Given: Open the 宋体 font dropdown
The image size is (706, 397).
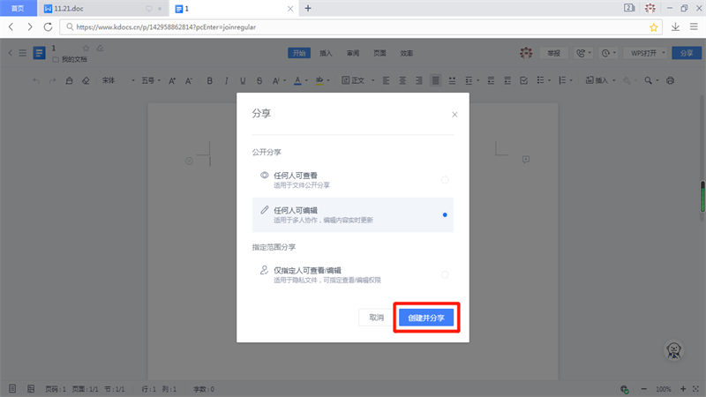Looking at the screenshot, I should point(118,80).
